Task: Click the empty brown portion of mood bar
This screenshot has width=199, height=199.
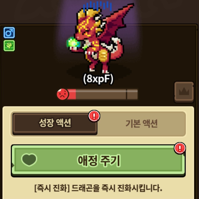Action: [x=107, y=94]
